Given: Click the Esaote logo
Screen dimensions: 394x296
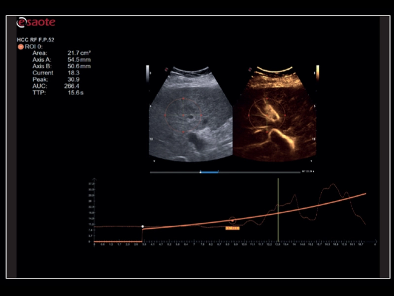Looking at the screenshot, I should pos(36,23).
